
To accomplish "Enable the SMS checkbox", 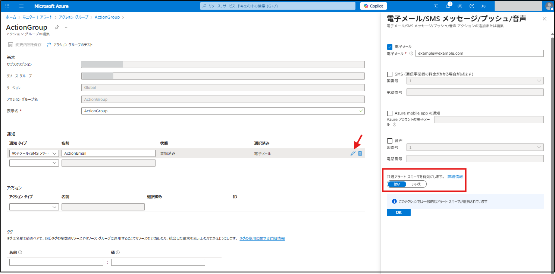I will (390, 74).
